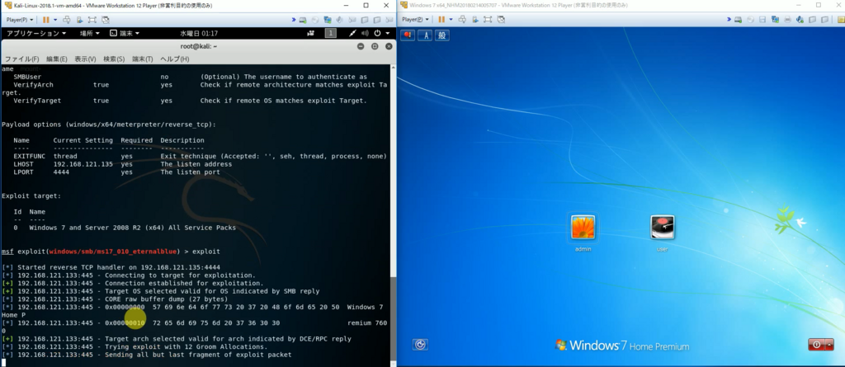Minimize the root@kali terminal window

coord(361,46)
